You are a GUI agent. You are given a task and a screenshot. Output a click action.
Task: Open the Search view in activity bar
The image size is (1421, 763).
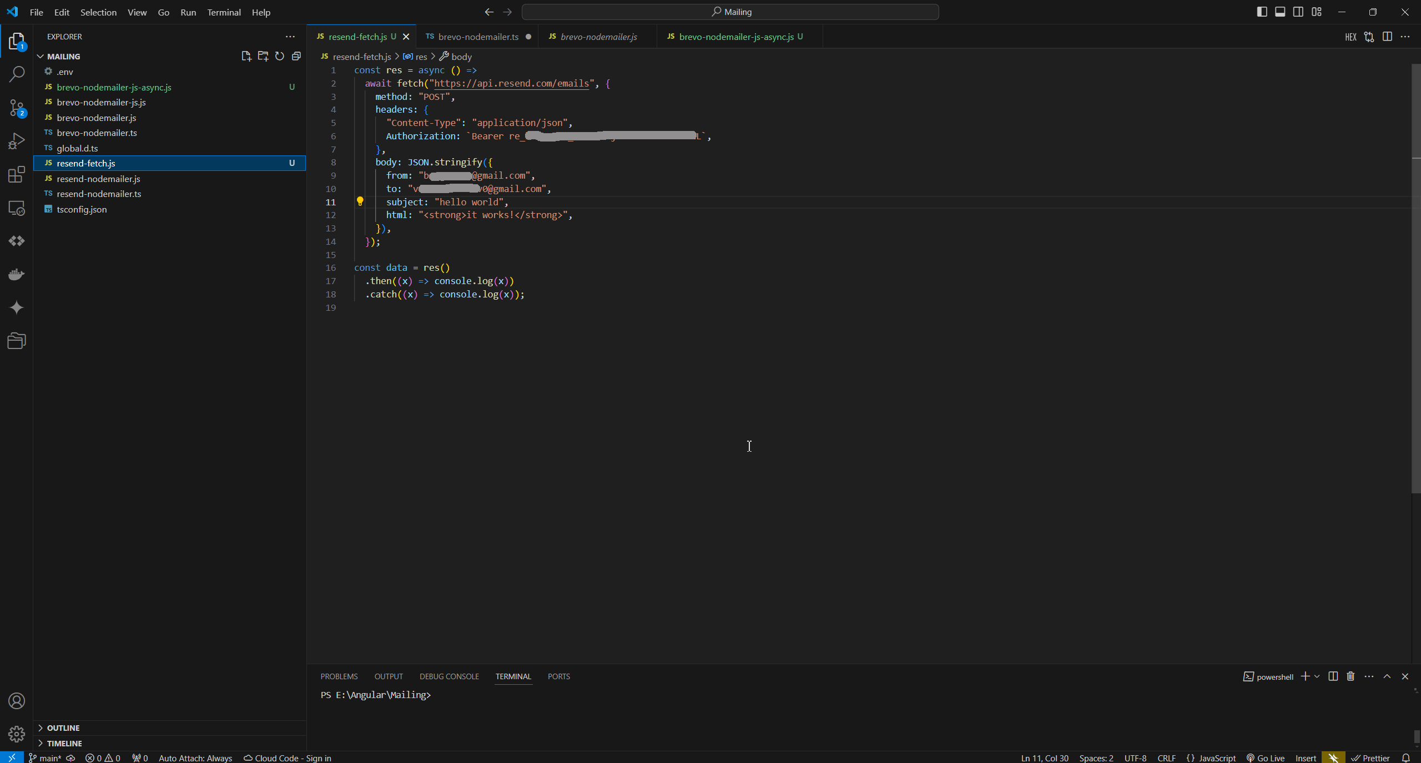(17, 74)
